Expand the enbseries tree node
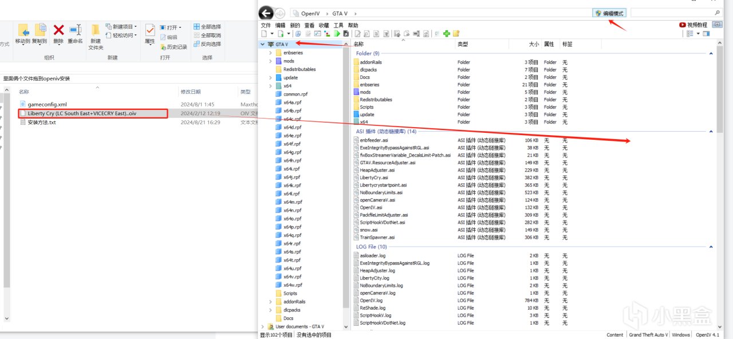This screenshot has width=733, height=339. click(x=270, y=53)
